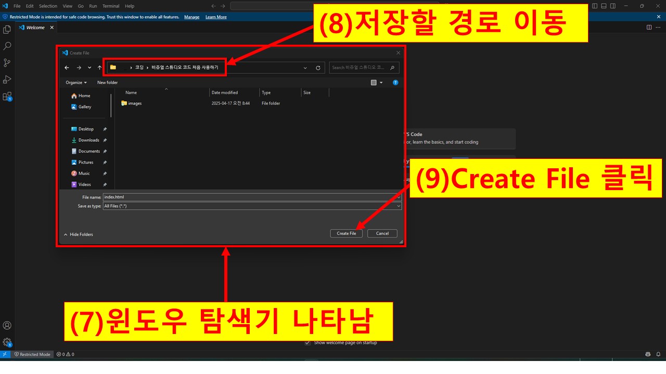Expand the Organize menu in the dialog
This screenshot has width=666, height=374.
coord(76,82)
